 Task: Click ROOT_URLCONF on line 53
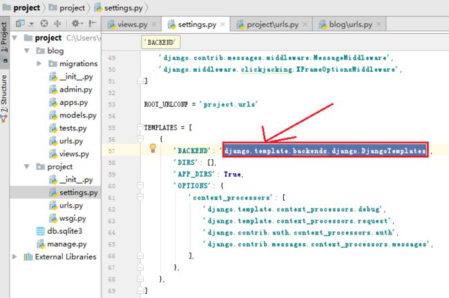pos(166,104)
